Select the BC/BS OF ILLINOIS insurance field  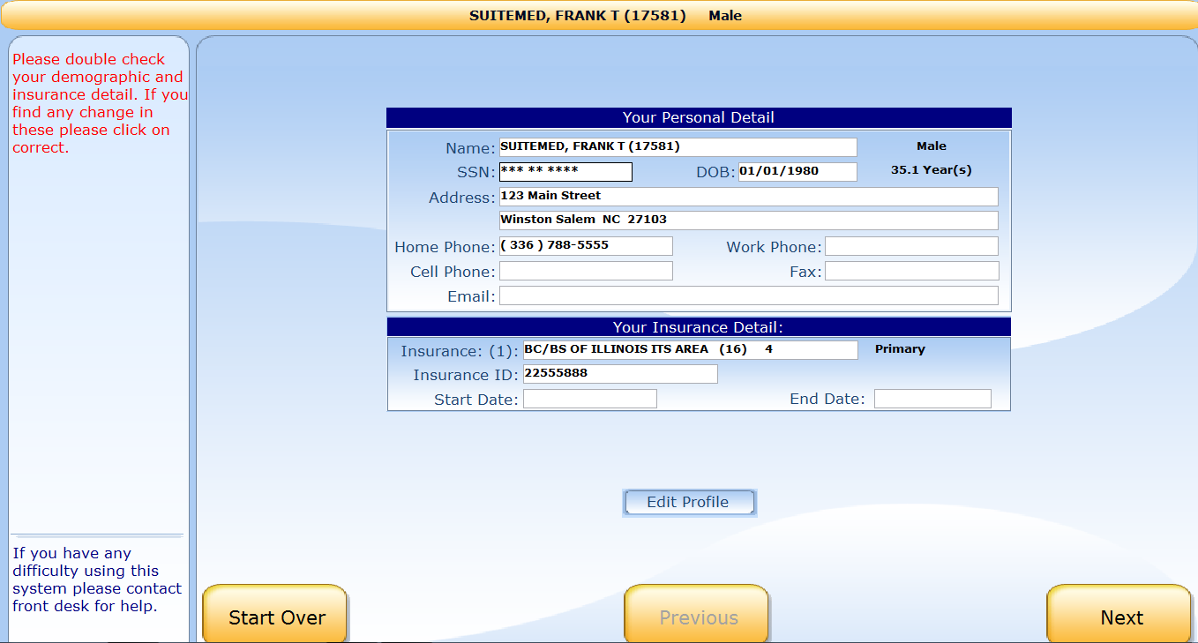tap(690, 350)
